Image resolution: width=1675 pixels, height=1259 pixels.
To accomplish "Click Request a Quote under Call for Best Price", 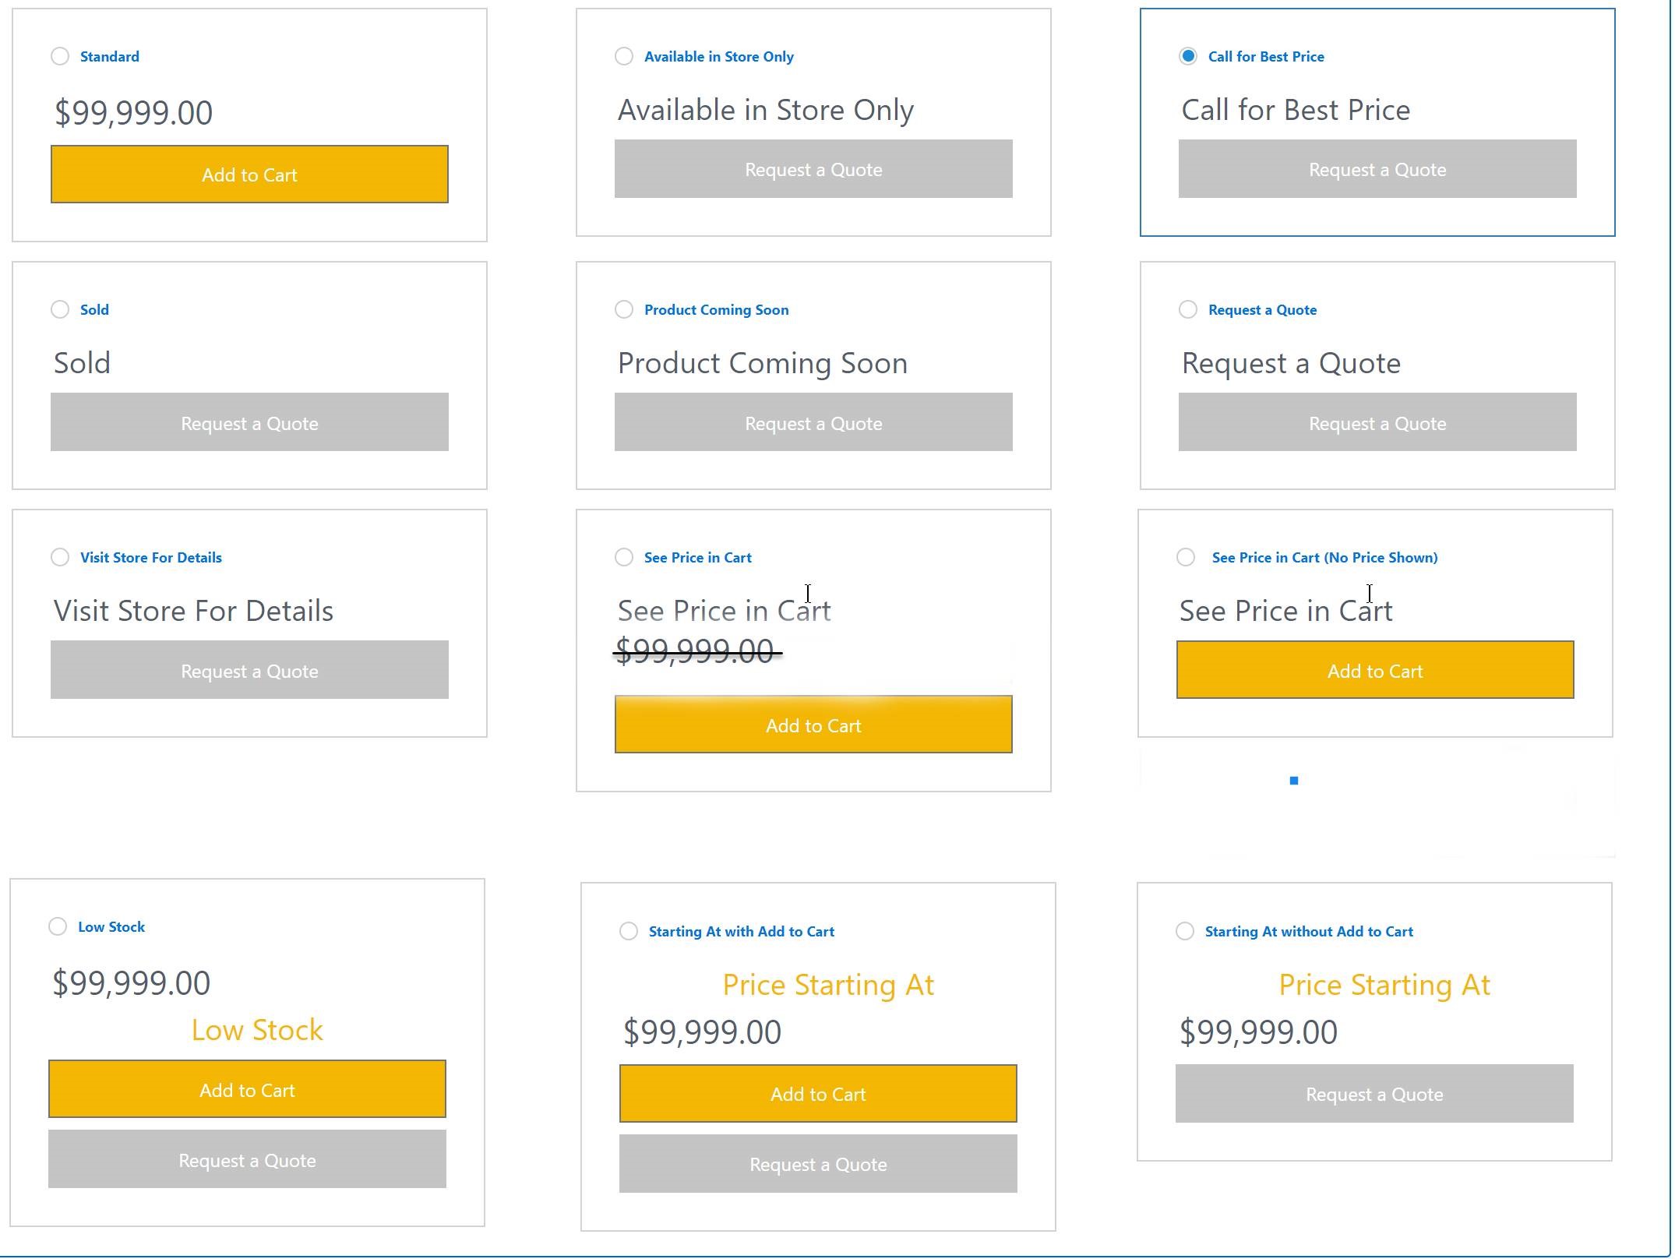I will point(1377,169).
